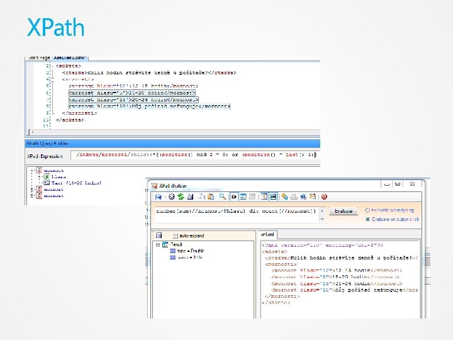This screenshot has height=340, width=453.
Task: Click the Result node tree icon
Action: point(165,244)
